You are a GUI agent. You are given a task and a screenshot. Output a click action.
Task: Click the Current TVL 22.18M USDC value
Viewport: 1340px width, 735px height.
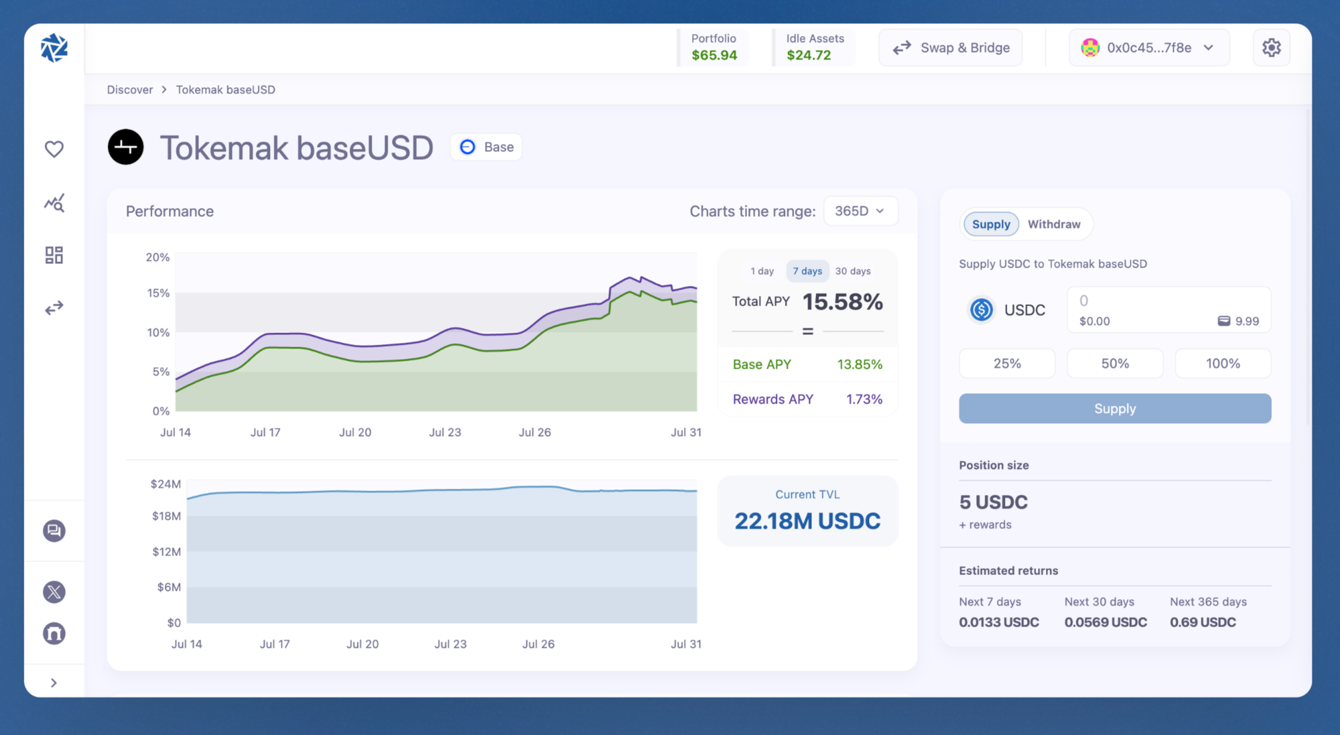click(807, 521)
